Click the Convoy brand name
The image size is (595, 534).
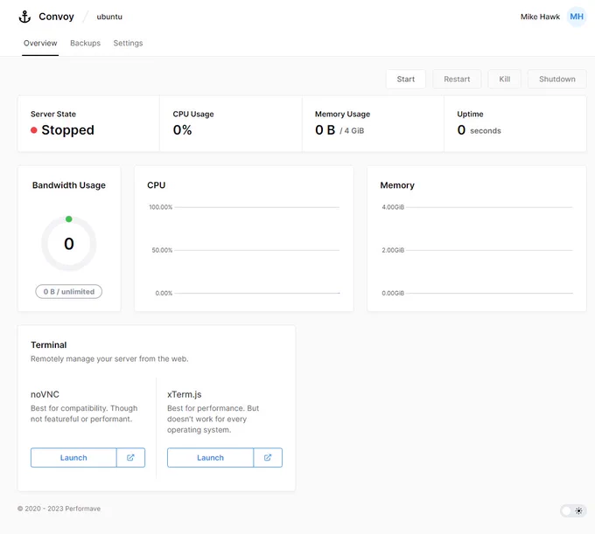click(x=56, y=17)
